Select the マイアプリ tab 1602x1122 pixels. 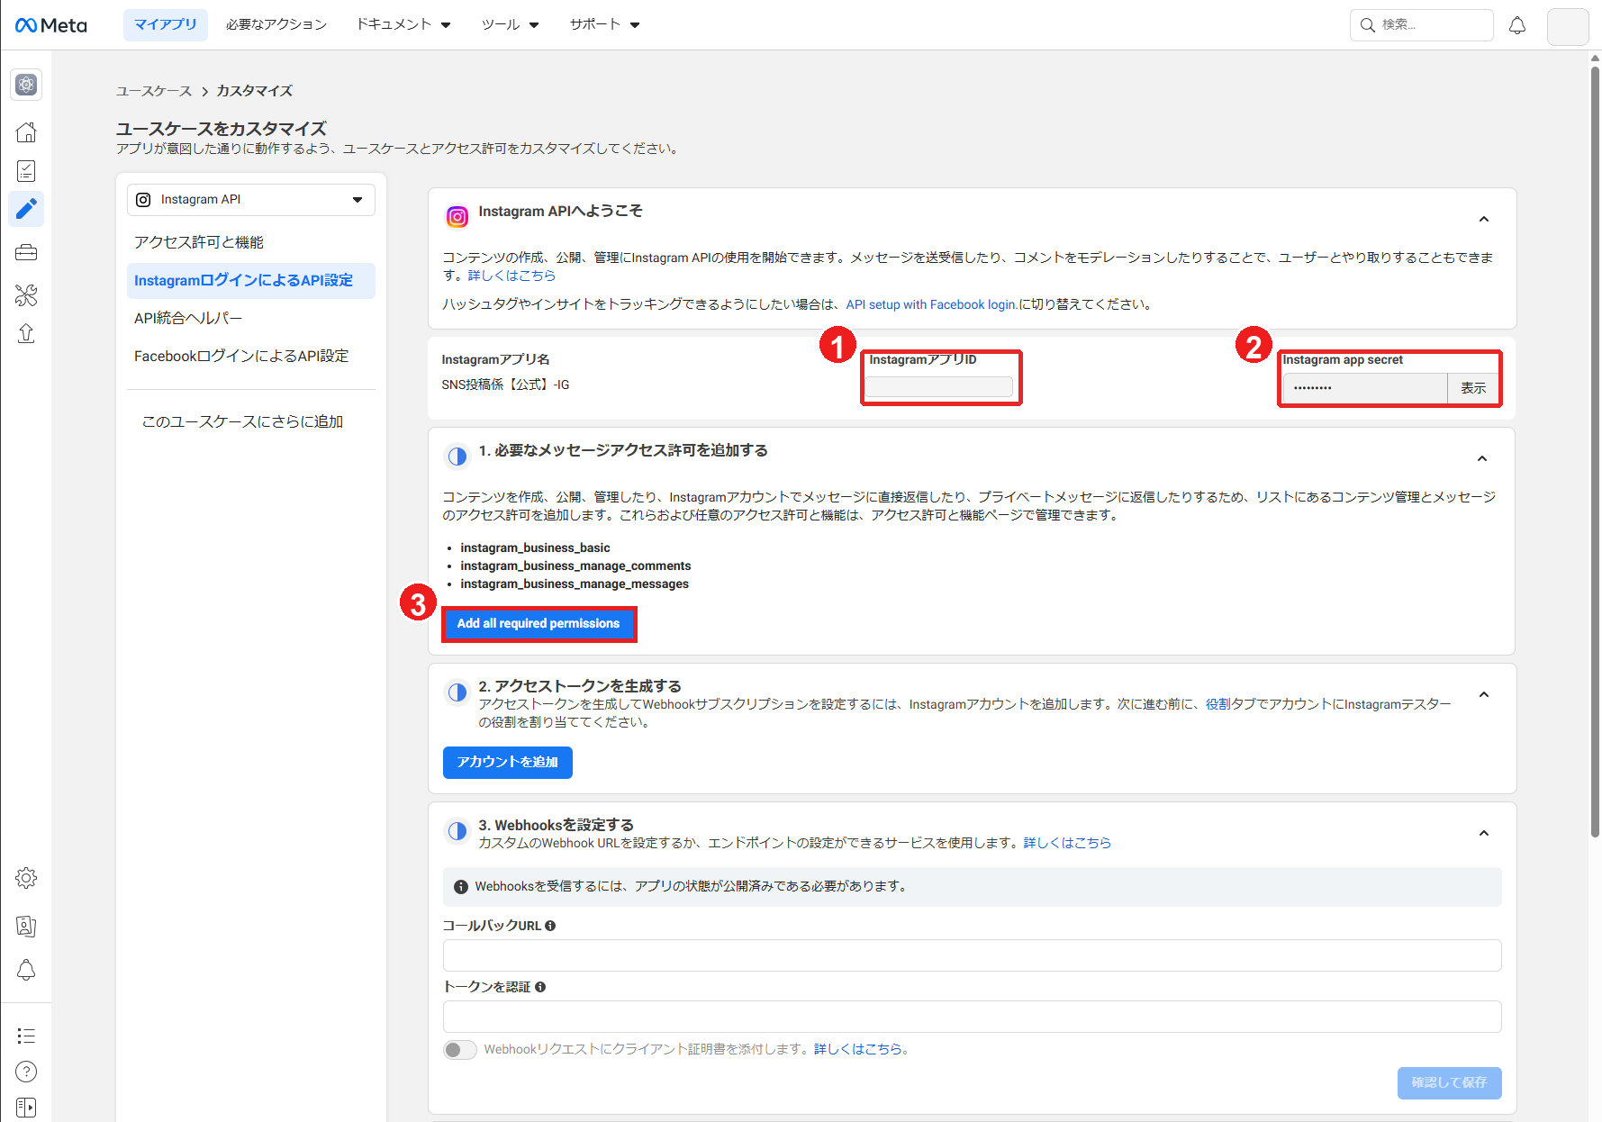tap(166, 24)
